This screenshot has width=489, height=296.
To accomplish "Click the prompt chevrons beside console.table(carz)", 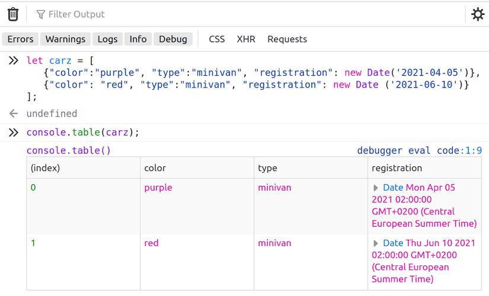I will 13,132.
